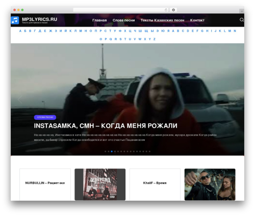Select the last slider pagination dot
The height and width of the screenshot is (216, 255).
[x=149, y=151]
